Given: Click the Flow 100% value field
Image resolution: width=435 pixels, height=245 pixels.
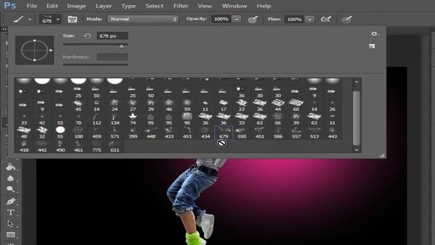Looking at the screenshot, I should click(294, 20).
